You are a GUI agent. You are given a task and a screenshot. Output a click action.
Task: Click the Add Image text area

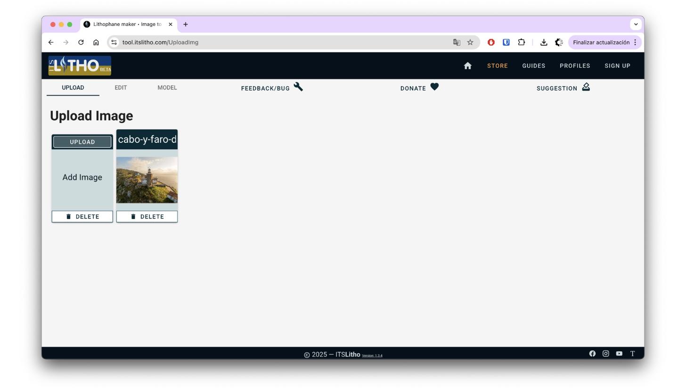tap(82, 177)
